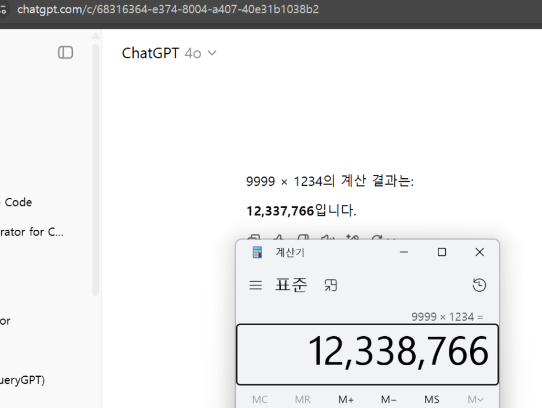Open the calculator hamburger navigation menu
The image size is (542, 408).
point(255,285)
